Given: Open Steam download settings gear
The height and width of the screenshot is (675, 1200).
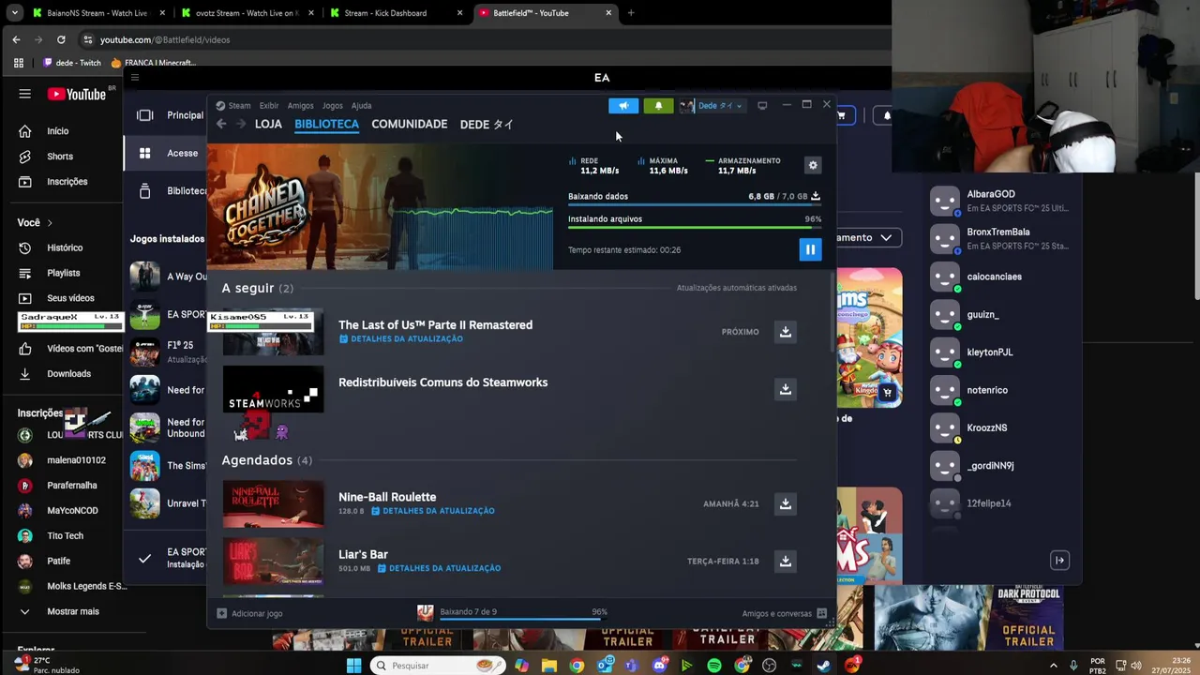Looking at the screenshot, I should tap(813, 165).
